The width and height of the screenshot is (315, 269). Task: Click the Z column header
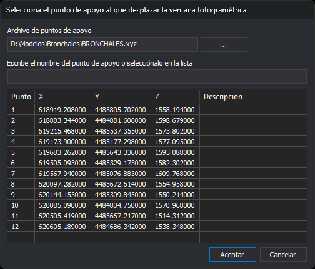[175, 97]
